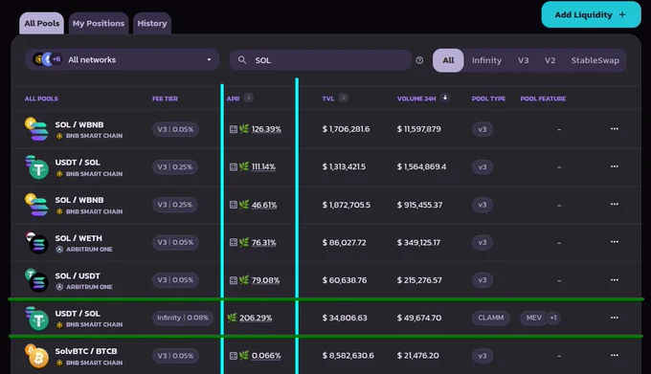Filter pools by V2
Screen dimensions: 651x374
coord(550,60)
